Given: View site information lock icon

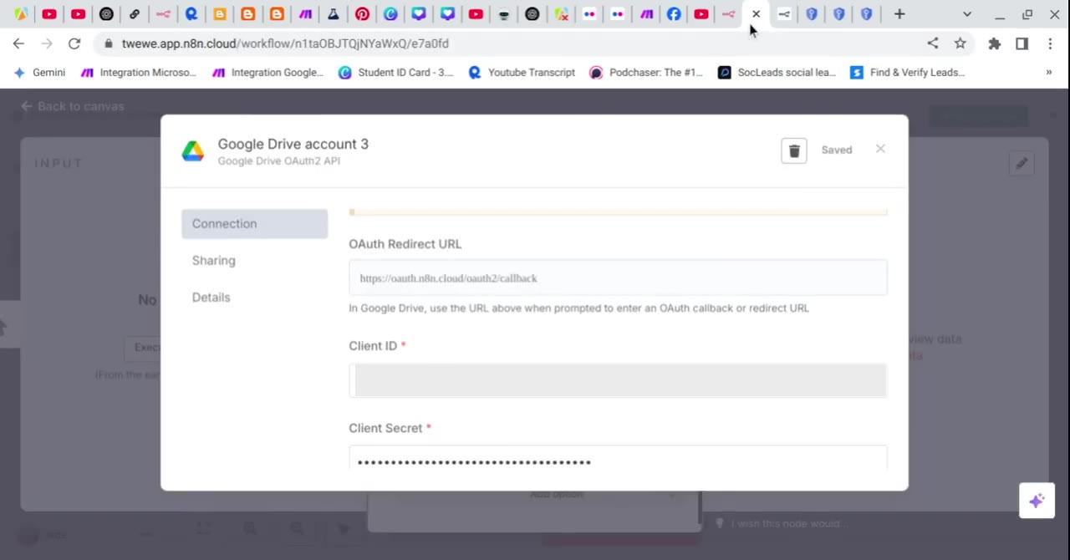Looking at the screenshot, I should point(109,43).
